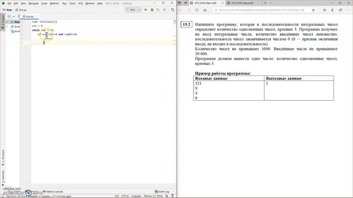The image size is (353, 198).
Task: Start debugging with the Debug bug icon
Action: (x=152, y=10)
